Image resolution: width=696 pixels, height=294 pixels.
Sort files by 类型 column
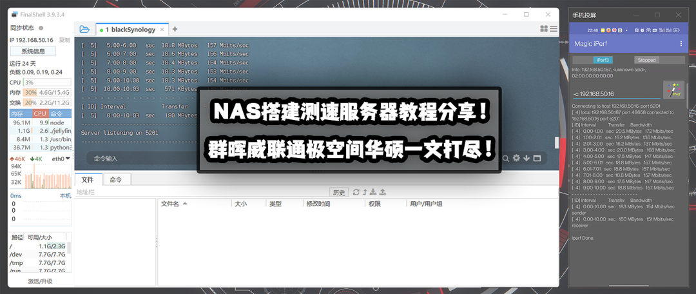(284, 204)
